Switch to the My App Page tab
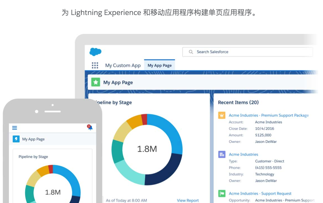 [x=160, y=65]
